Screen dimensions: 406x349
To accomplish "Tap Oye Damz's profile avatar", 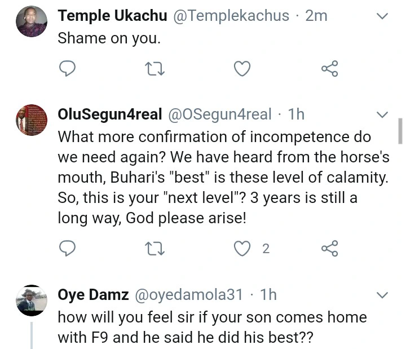I will click(31, 299).
